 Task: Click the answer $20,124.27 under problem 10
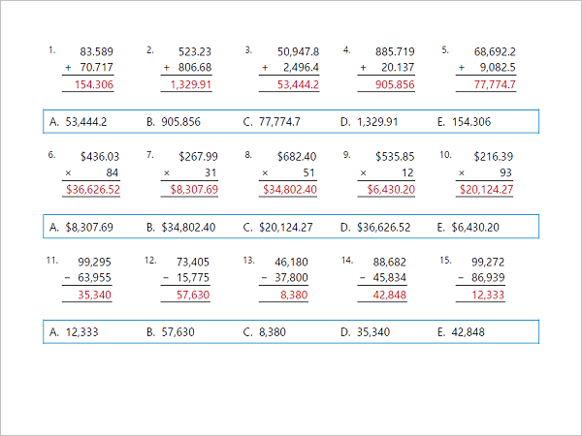(487, 190)
